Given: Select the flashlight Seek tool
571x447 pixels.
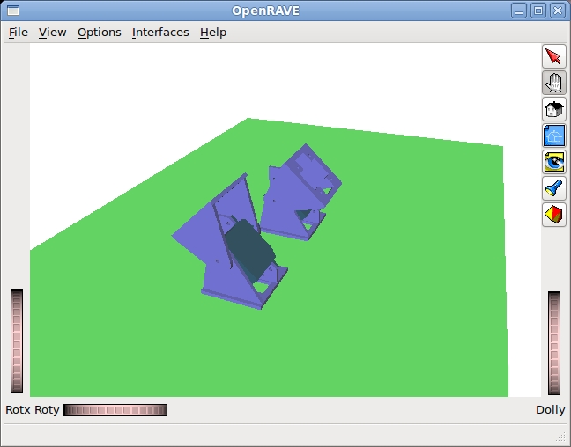Looking at the screenshot, I should [554, 188].
